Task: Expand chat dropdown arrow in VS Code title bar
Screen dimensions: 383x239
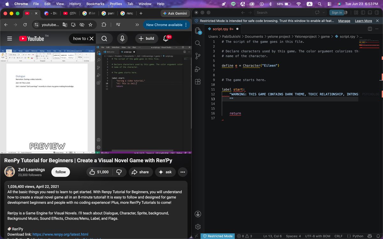Action: coord(324,12)
